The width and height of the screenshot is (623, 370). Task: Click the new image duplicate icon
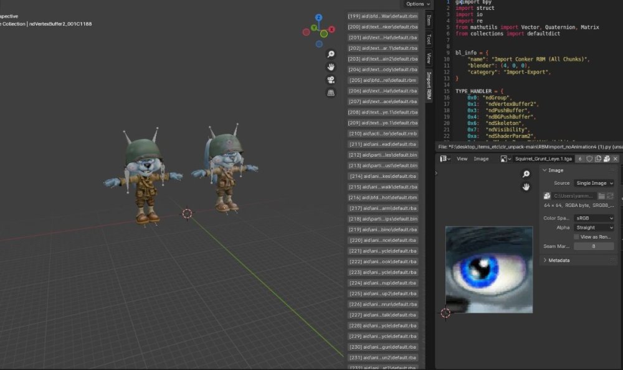coord(598,159)
